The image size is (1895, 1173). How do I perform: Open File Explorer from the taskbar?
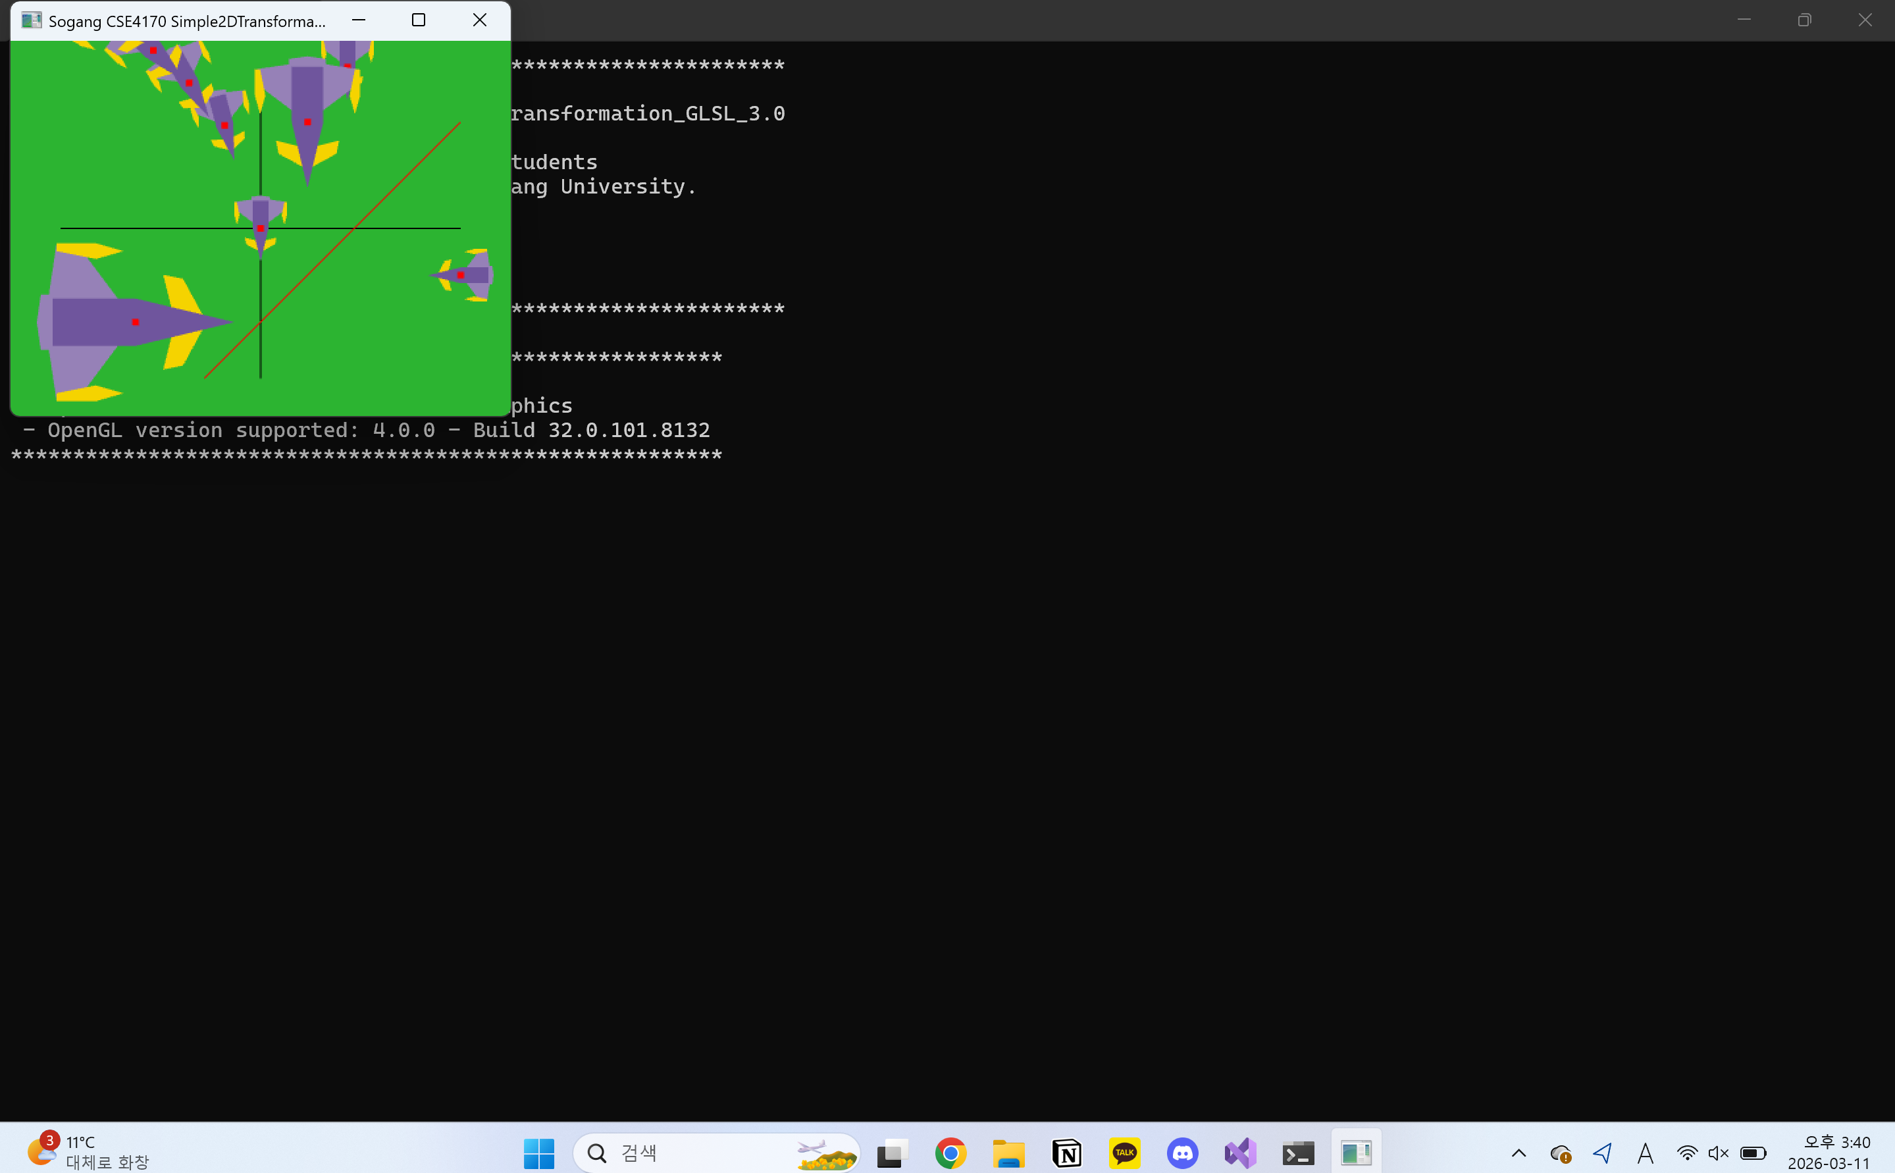tap(1008, 1153)
